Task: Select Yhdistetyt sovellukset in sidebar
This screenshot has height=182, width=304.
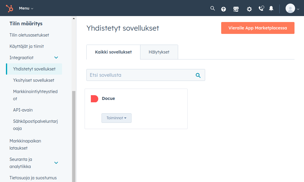Action: click(x=34, y=69)
